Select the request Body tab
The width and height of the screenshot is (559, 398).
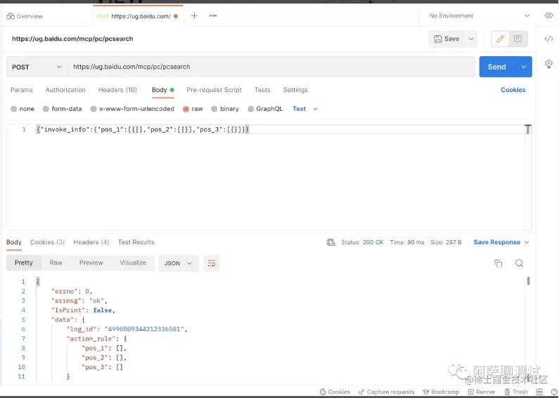(x=162, y=90)
